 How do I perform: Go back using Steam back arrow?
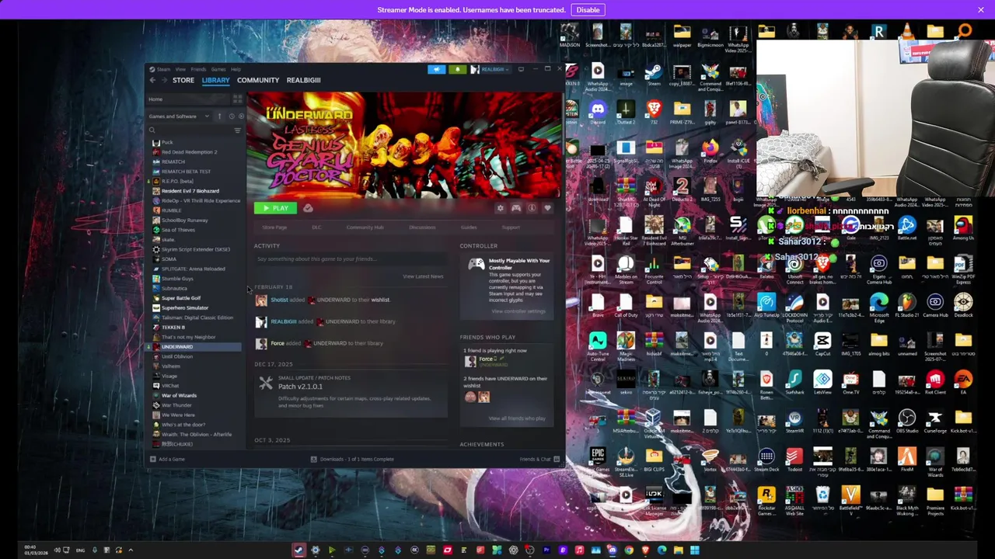152,80
